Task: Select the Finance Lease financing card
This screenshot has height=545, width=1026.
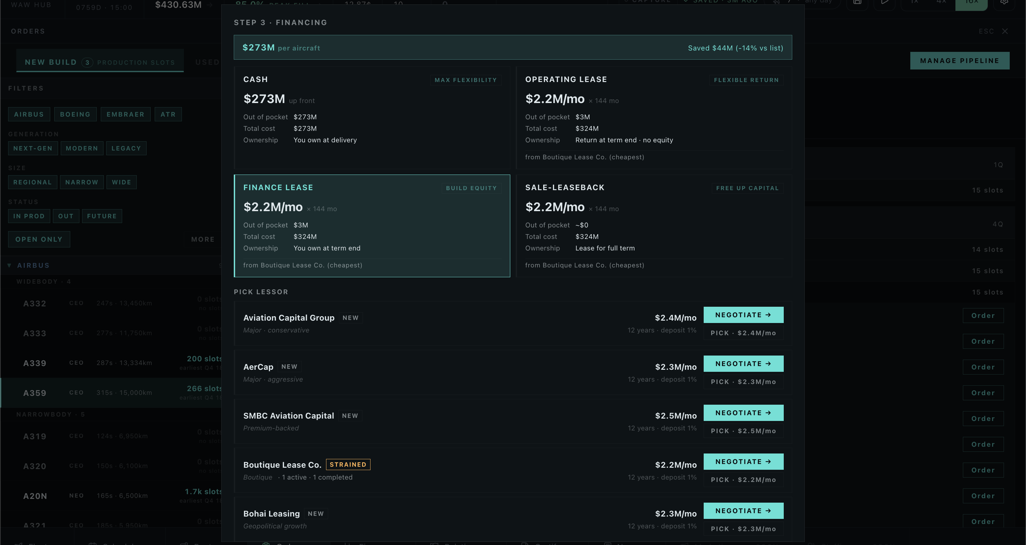Action: [372, 226]
